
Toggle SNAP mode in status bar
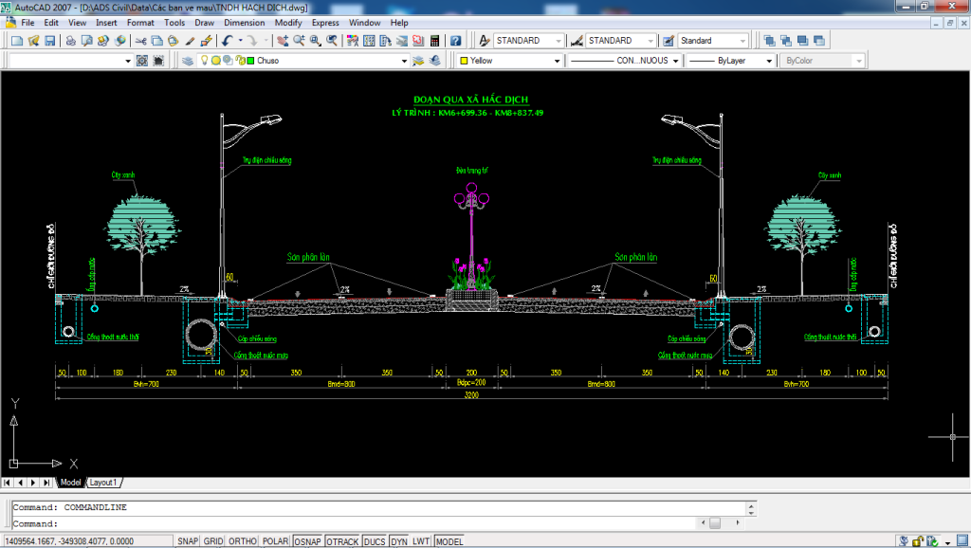coord(187,541)
